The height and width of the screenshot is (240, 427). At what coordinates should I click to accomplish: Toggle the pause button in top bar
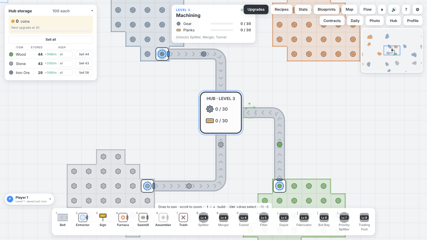pos(382,9)
